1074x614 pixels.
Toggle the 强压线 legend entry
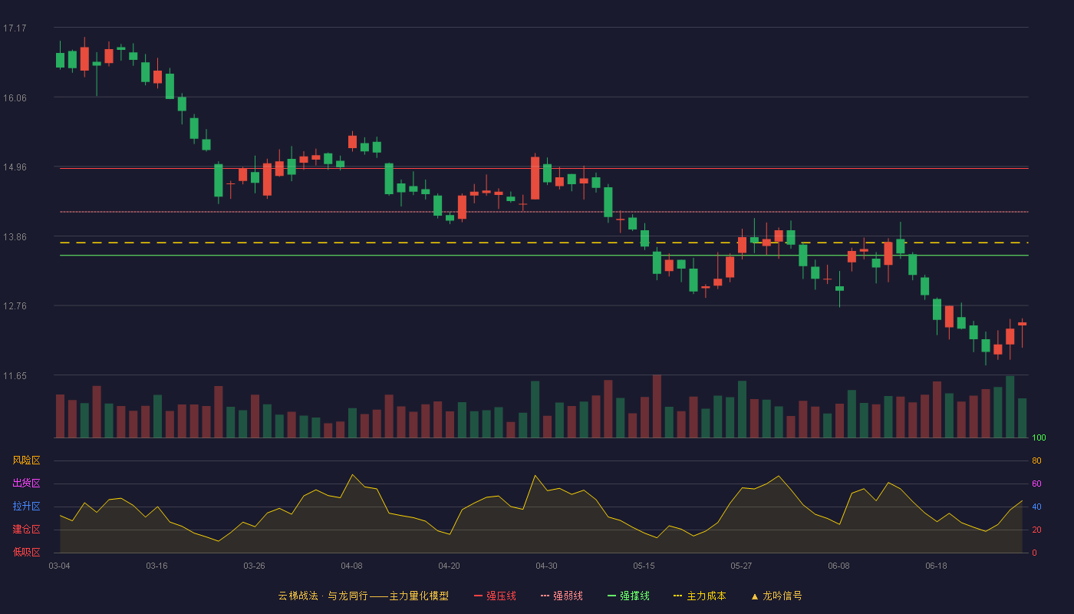click(x=495, y=596)
